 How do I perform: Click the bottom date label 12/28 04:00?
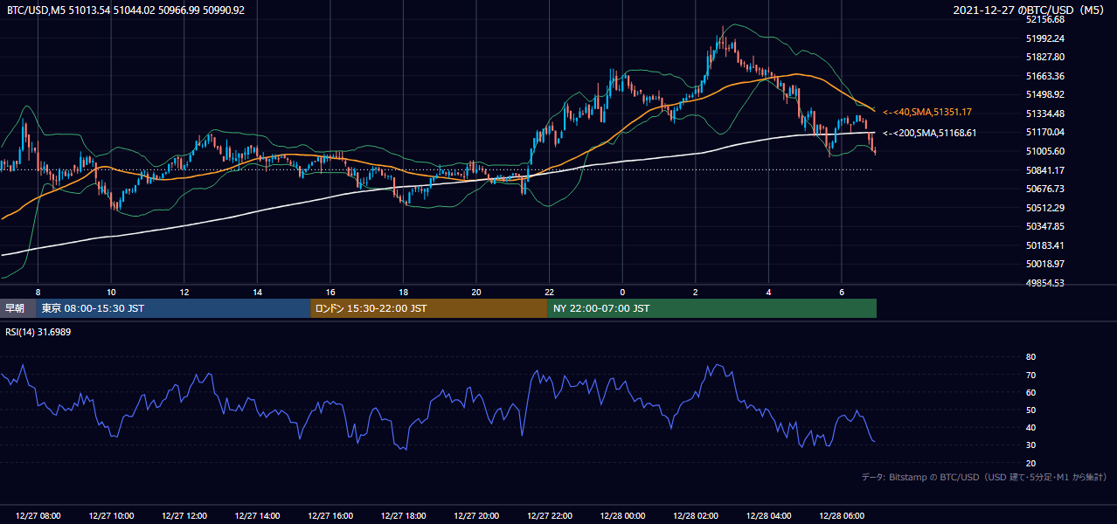768,516
